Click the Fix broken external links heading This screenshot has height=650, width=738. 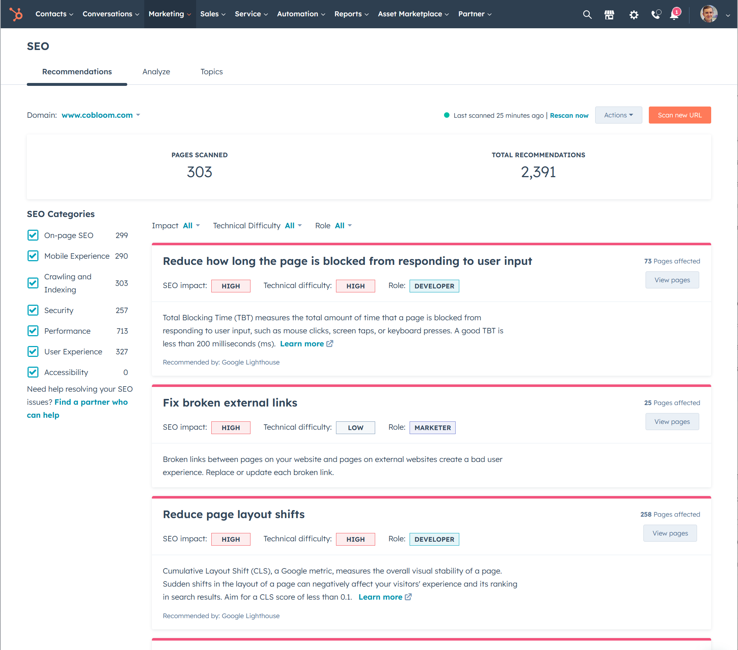230,403
